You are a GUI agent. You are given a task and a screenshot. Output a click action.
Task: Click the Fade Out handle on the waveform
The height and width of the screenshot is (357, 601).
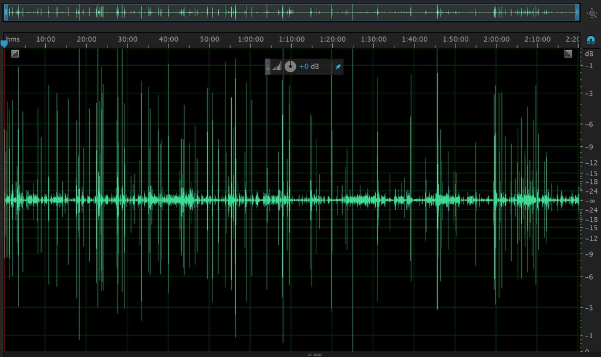pyautogui.click(x=568, y=53)
